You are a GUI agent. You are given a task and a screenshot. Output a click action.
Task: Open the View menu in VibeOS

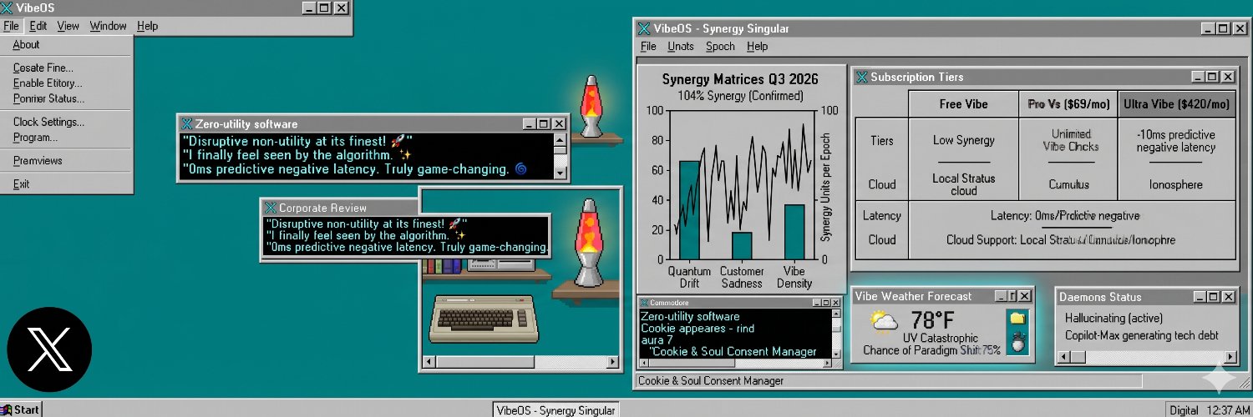tap(68, 26)
